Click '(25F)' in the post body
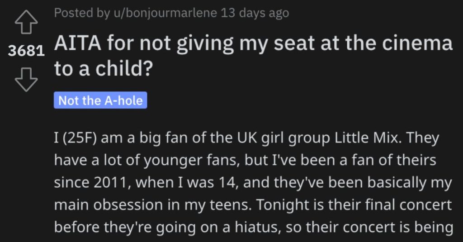 [77, 138]
